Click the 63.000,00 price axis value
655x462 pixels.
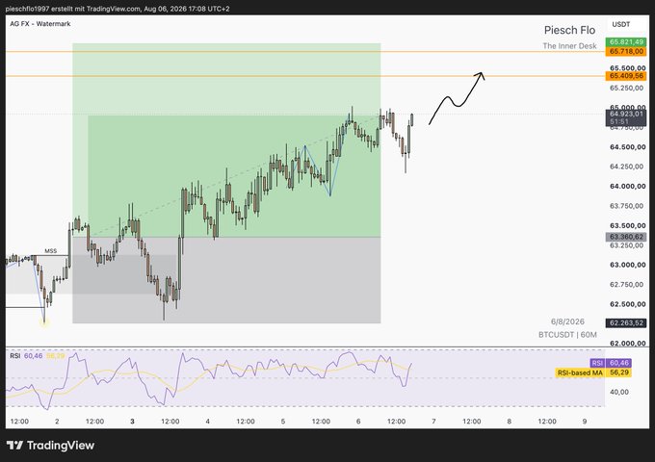(x=627, y=265)
